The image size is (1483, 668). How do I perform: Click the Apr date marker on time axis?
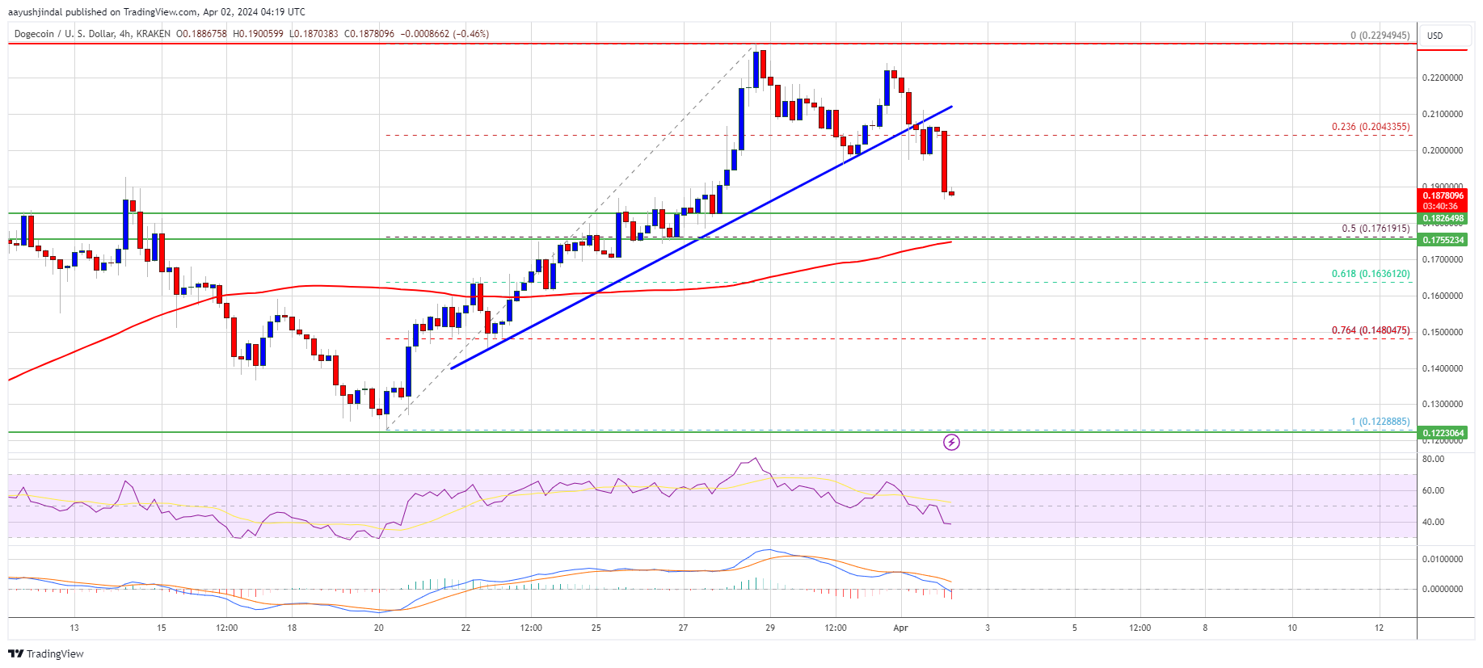point(900,628)
